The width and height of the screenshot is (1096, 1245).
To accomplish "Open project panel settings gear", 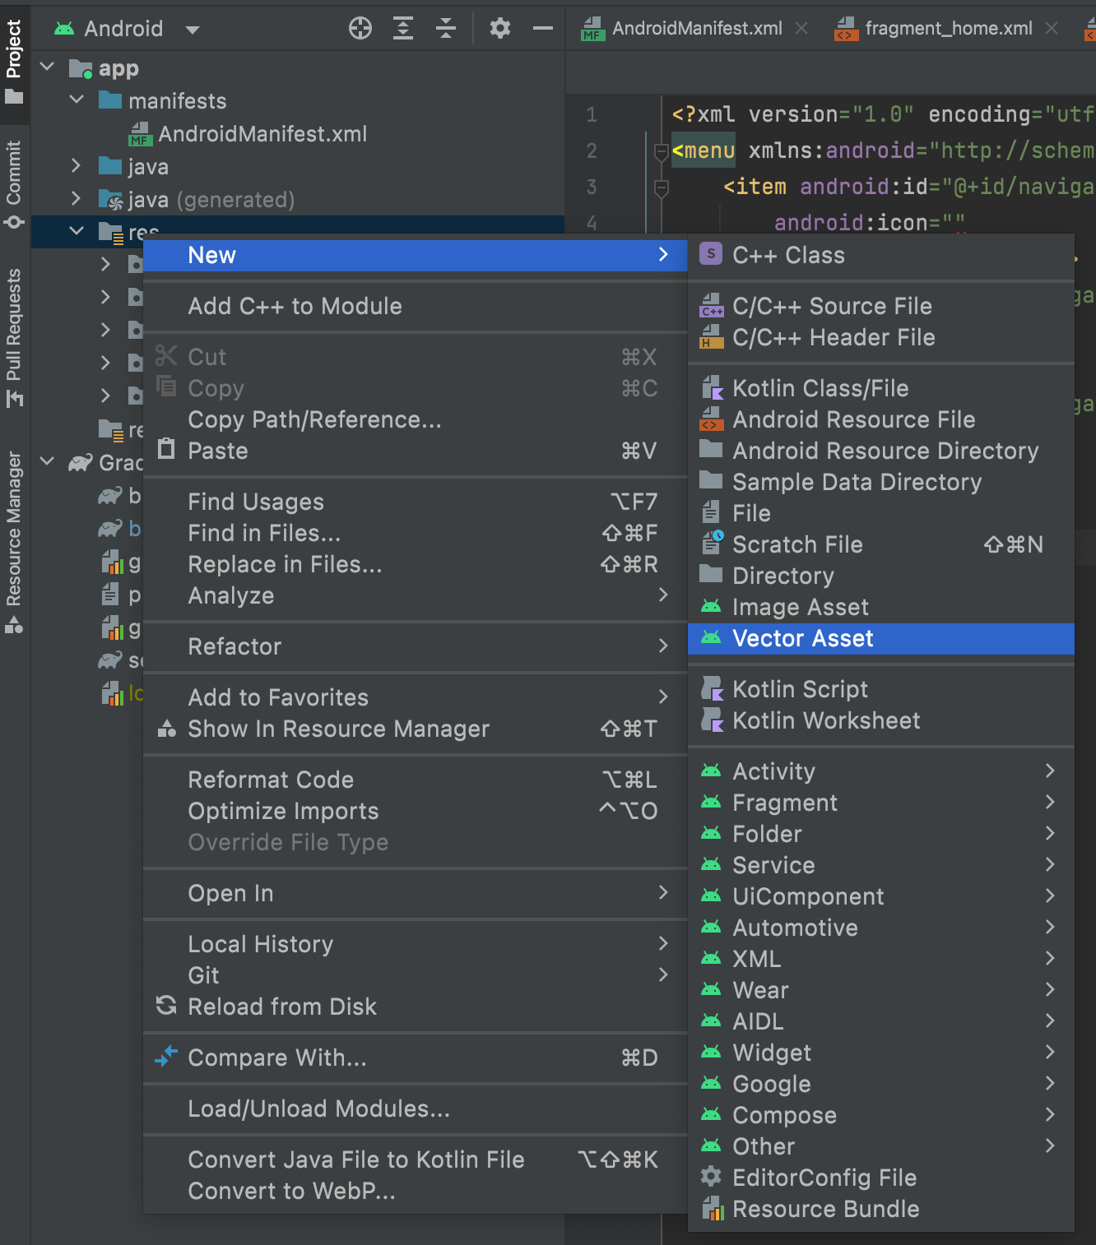I will [500, 28].
